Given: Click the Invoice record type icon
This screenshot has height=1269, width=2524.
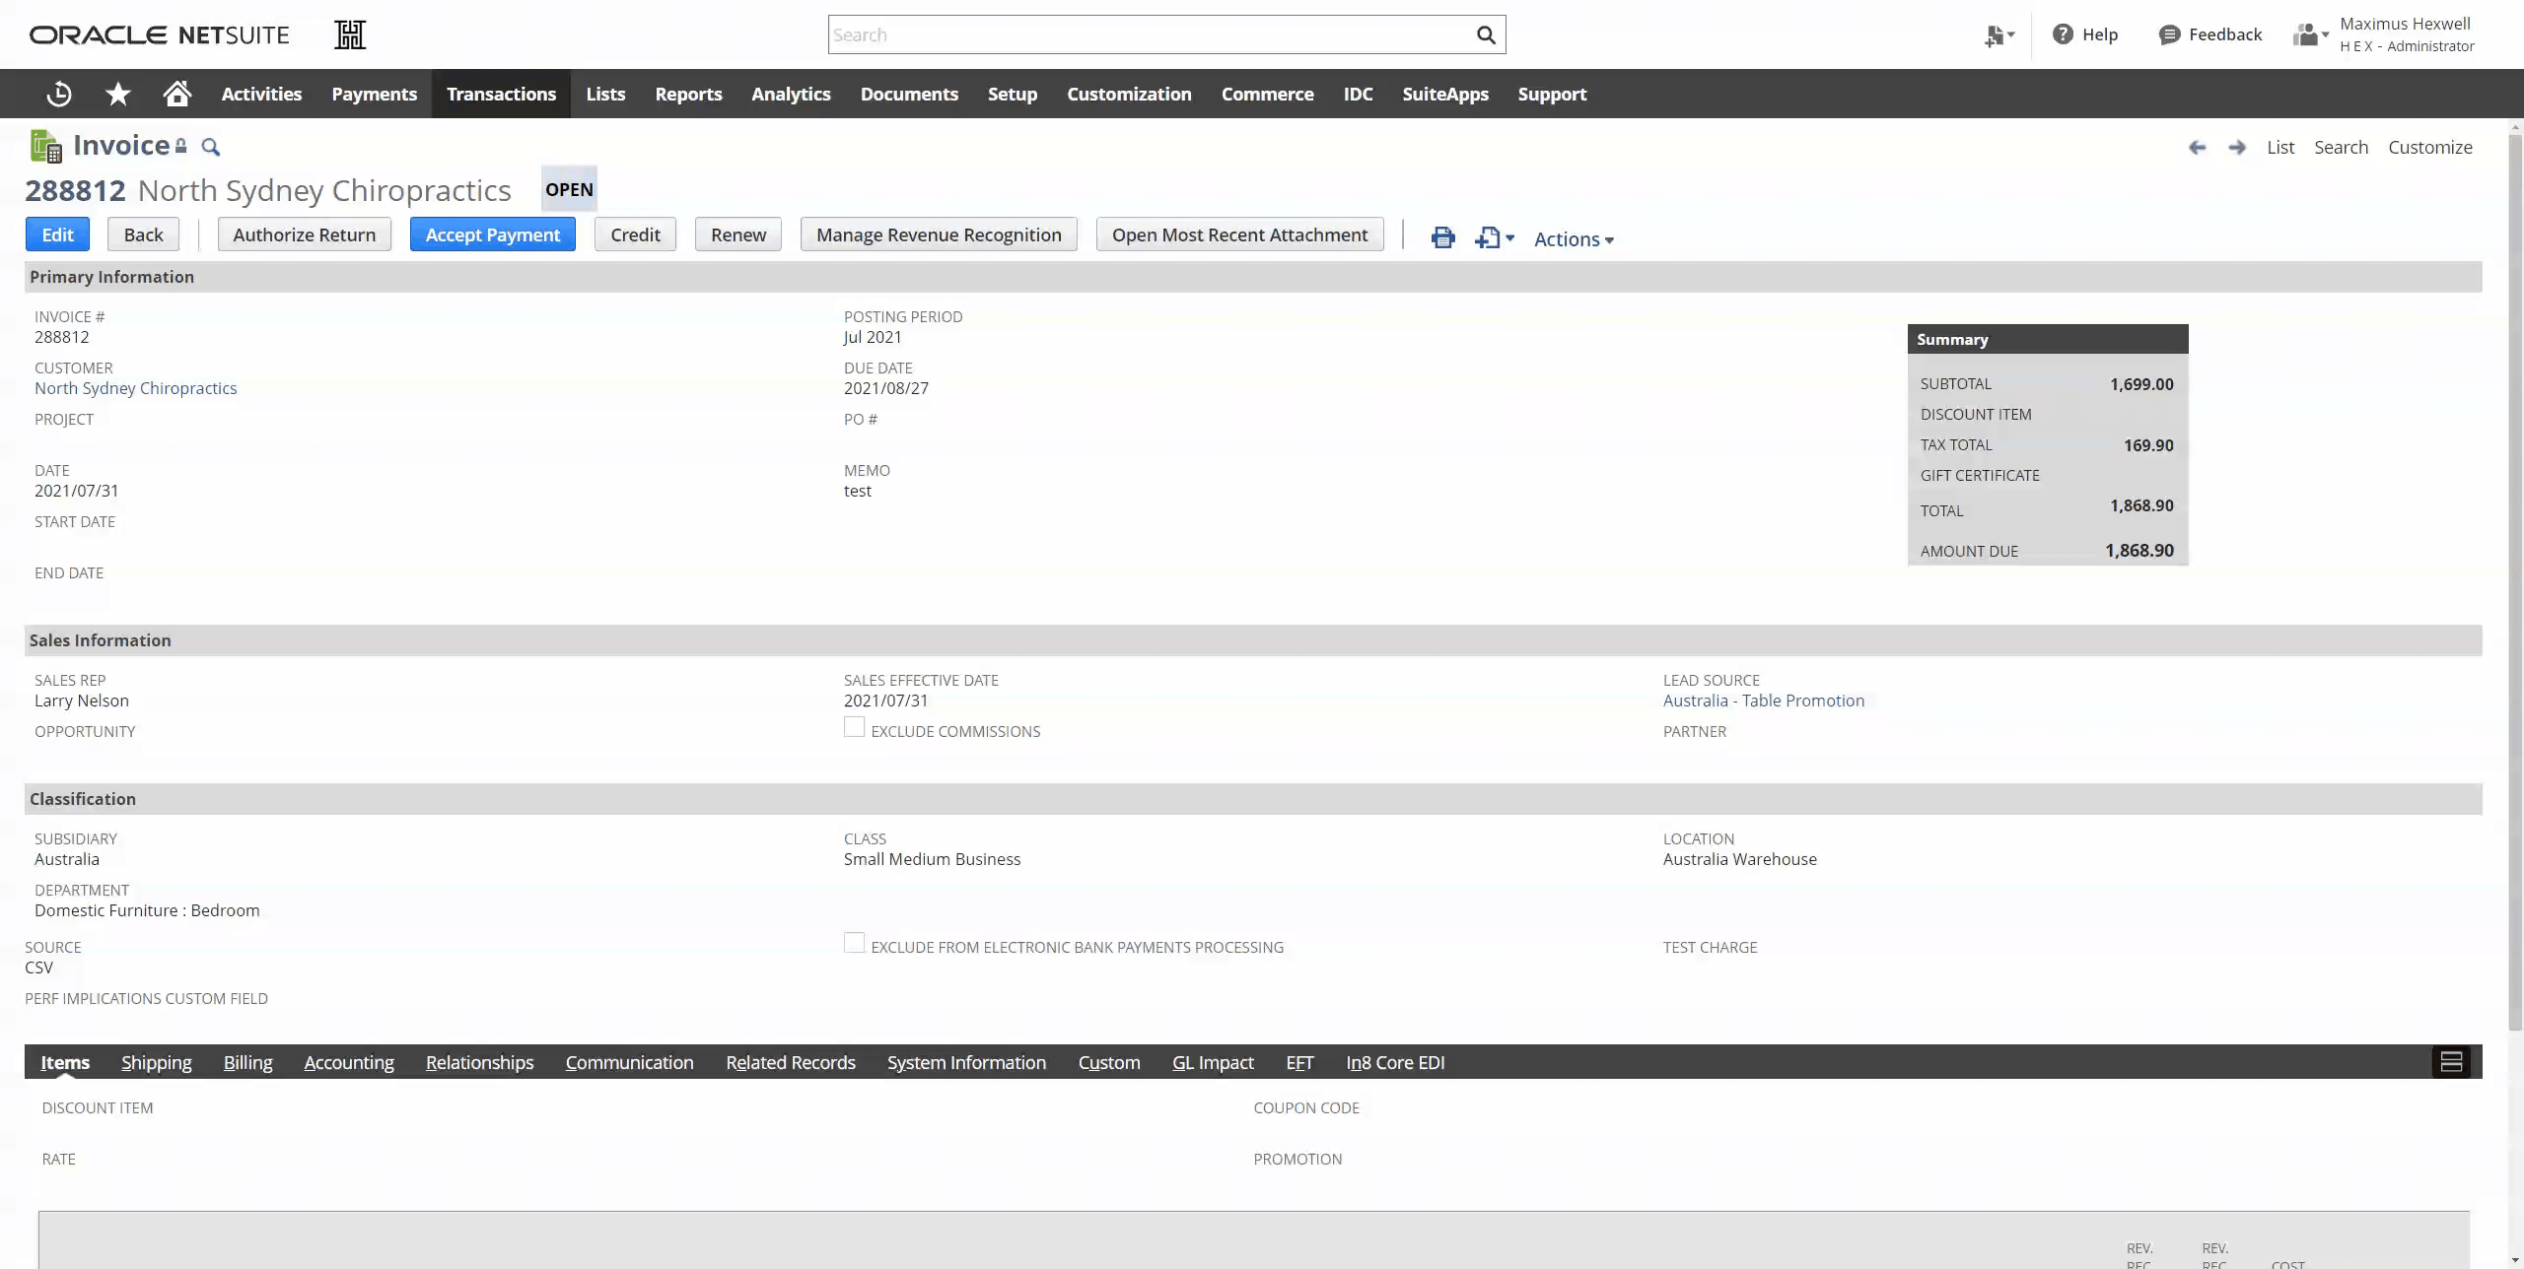Looking at the screenshot, I should pos(45,146).
